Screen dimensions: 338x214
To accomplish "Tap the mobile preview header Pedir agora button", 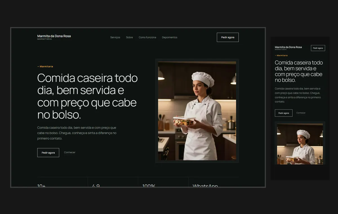I will click(318, 48).
